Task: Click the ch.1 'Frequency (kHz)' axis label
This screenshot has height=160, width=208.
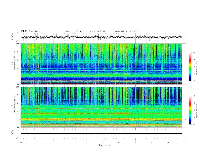Action: 15,61
